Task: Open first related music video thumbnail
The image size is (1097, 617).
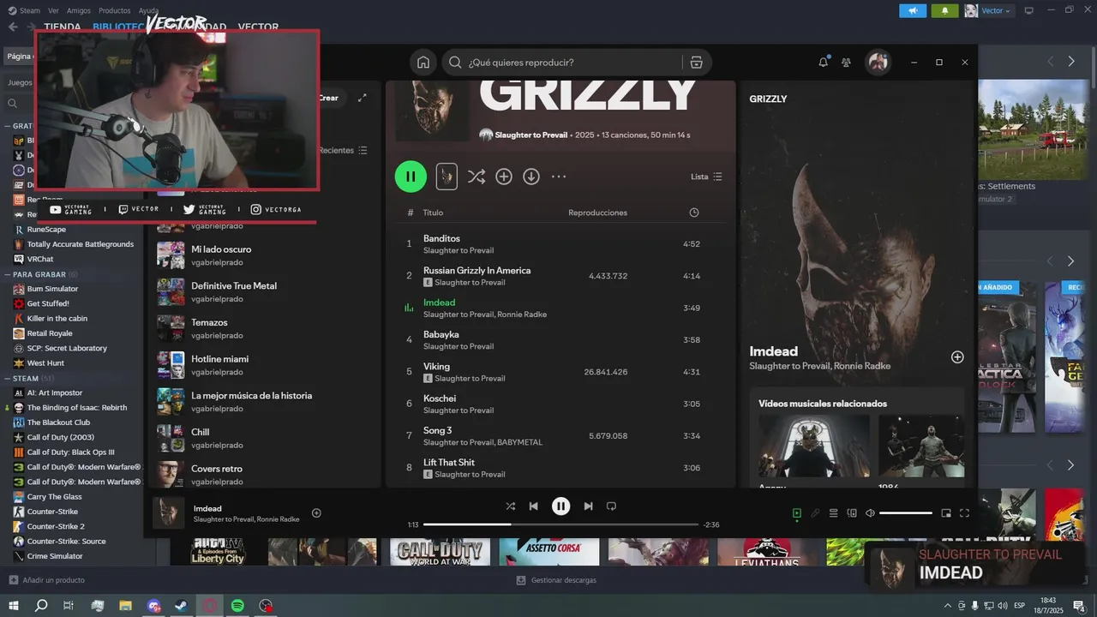Action: click(814, 446)
